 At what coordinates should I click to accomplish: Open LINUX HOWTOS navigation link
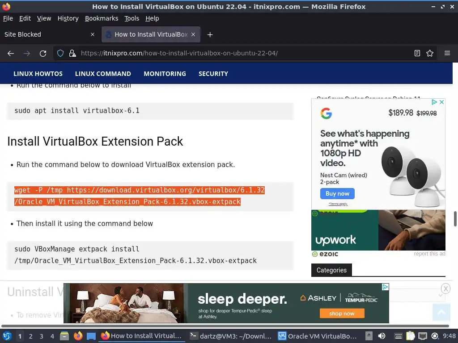(38, 74)
